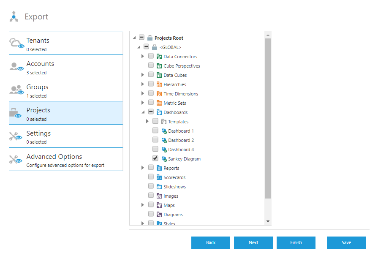Click the Maps node icon

click(159, 205)
